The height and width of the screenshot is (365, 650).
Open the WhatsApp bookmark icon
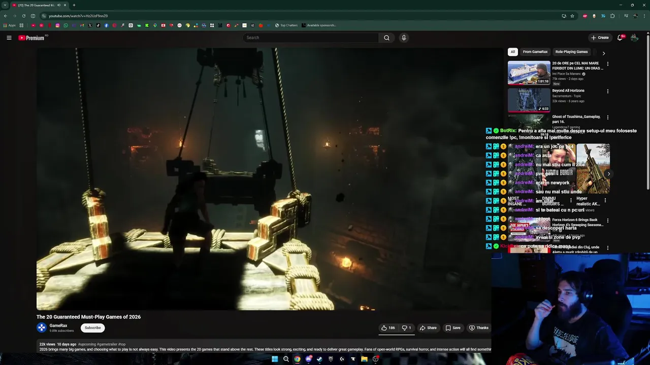point(66,25)
